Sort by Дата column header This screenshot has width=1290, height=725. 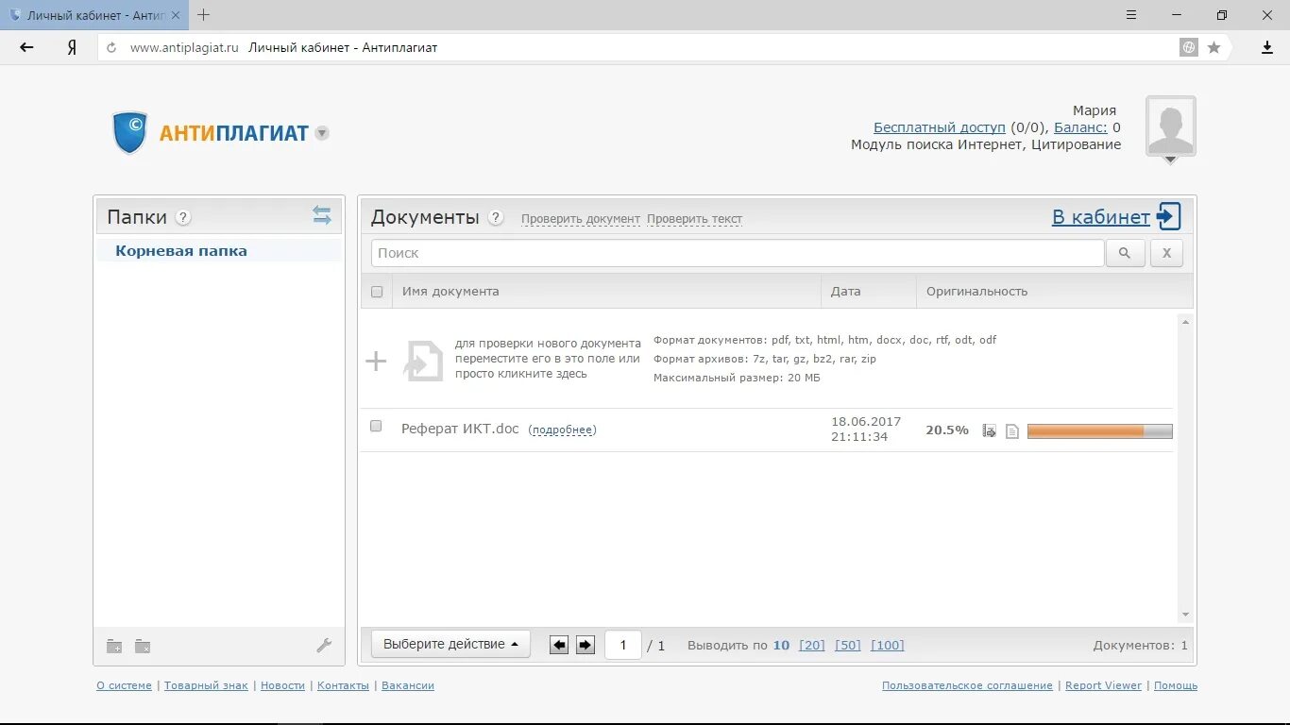click(846, 292)
